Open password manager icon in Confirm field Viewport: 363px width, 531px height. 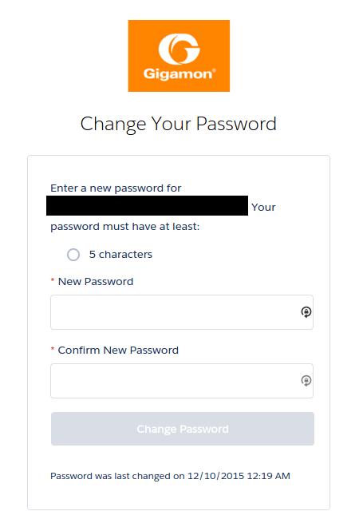click(306, 381)
